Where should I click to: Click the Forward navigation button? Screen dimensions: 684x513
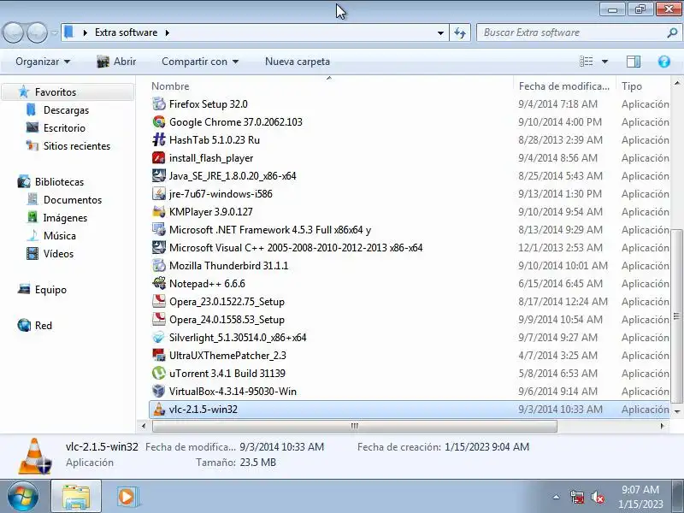(37, 32)
